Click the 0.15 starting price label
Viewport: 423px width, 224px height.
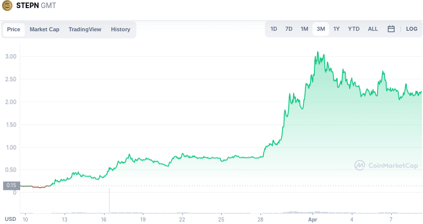tap(11, 185)
